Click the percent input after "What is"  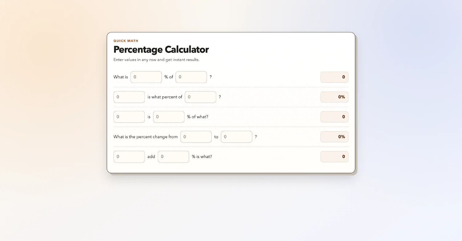pos(146,77)
